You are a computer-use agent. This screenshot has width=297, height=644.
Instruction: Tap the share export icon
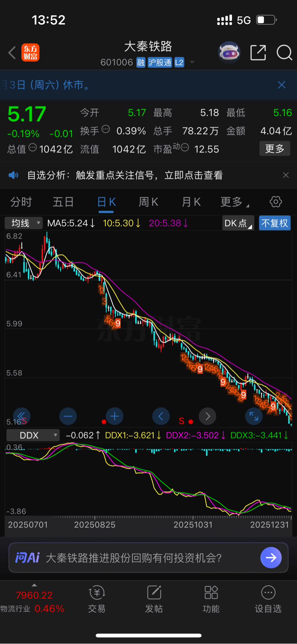pos(258,52)
